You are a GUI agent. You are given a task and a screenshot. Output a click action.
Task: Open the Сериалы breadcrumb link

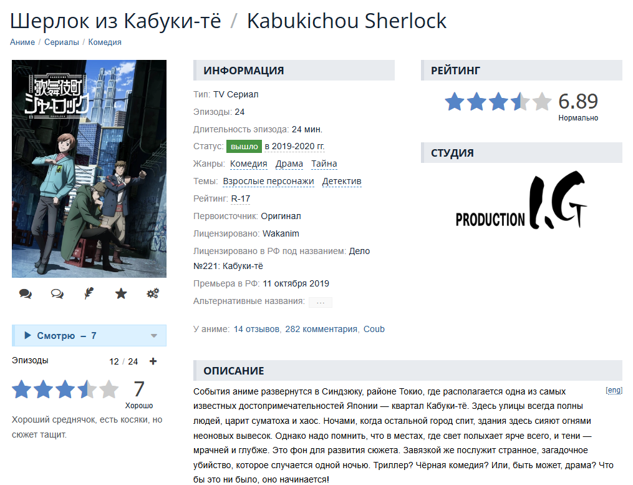coord(61,42)
